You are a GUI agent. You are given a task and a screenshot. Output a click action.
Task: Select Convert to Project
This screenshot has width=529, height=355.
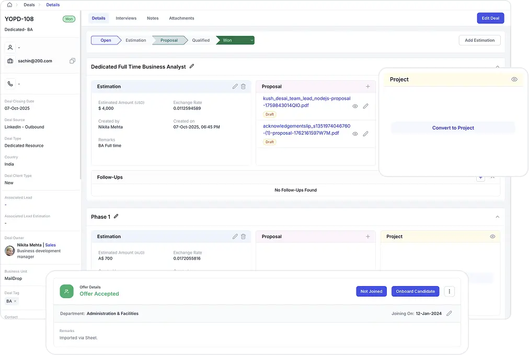(x=453, y=127)
